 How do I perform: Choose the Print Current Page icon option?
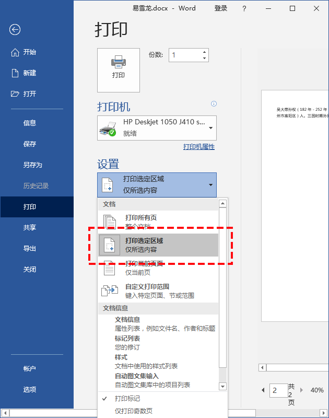tap(110, 268)
